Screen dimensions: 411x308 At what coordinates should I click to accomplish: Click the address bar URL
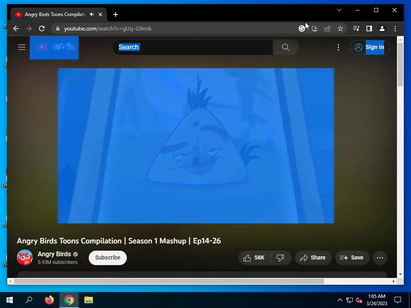point(108,28)
